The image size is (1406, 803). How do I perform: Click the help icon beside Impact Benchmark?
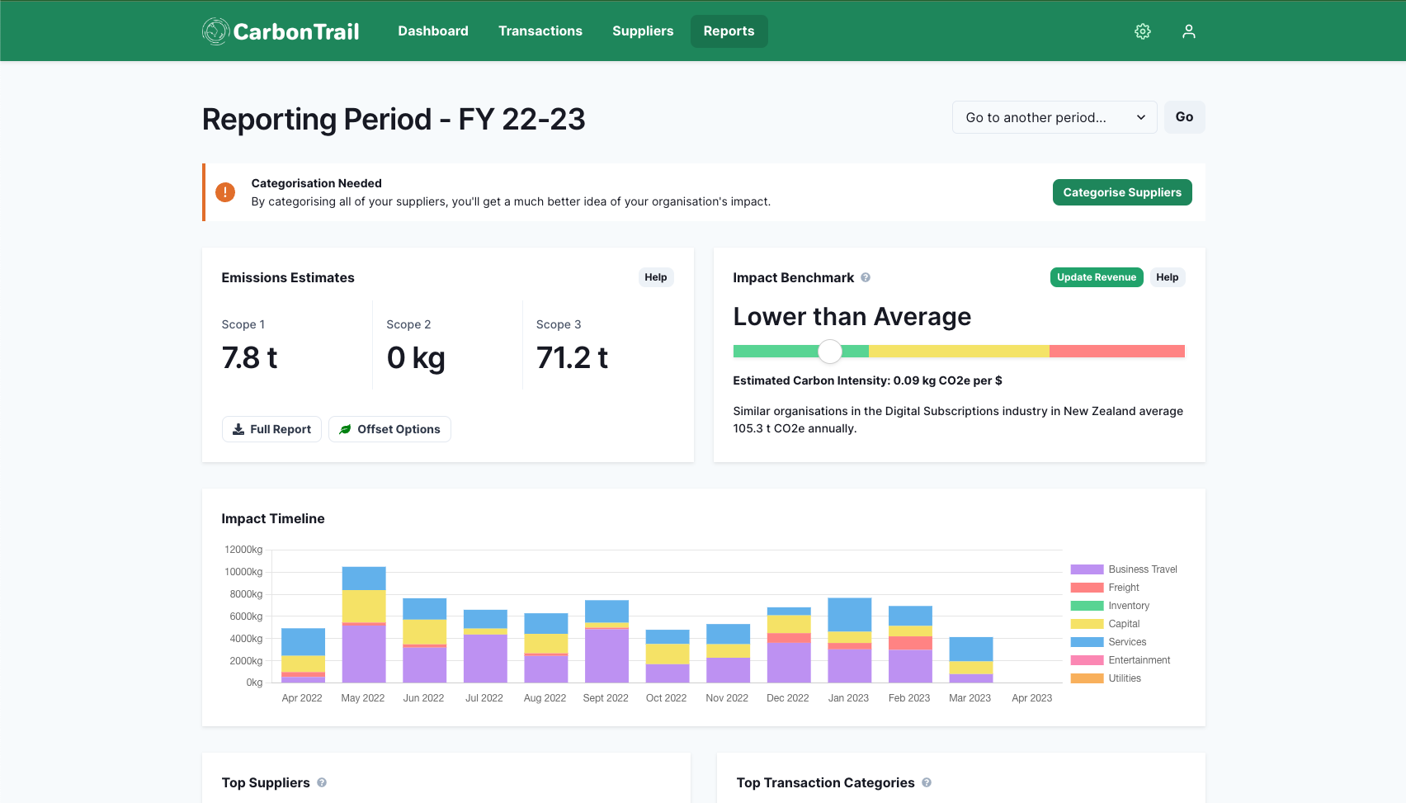866,277
